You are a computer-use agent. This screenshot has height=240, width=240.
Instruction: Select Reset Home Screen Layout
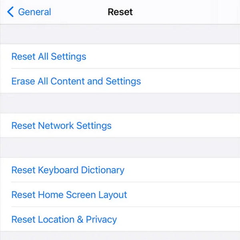coord(69,195)
